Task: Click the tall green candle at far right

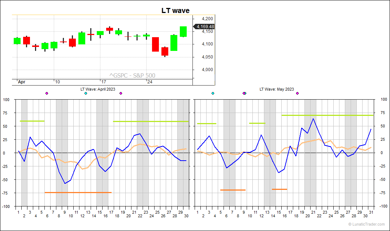Action: click(x=183, y=31)
